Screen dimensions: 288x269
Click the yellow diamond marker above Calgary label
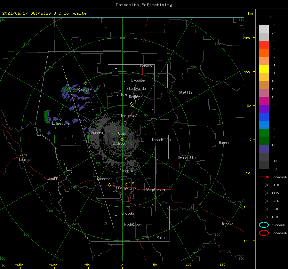(x=126, y=184)
